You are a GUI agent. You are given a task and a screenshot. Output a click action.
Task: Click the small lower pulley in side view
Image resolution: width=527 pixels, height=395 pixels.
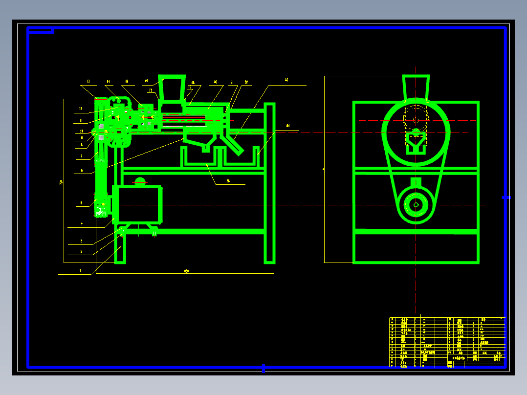(x=416, y=205)
